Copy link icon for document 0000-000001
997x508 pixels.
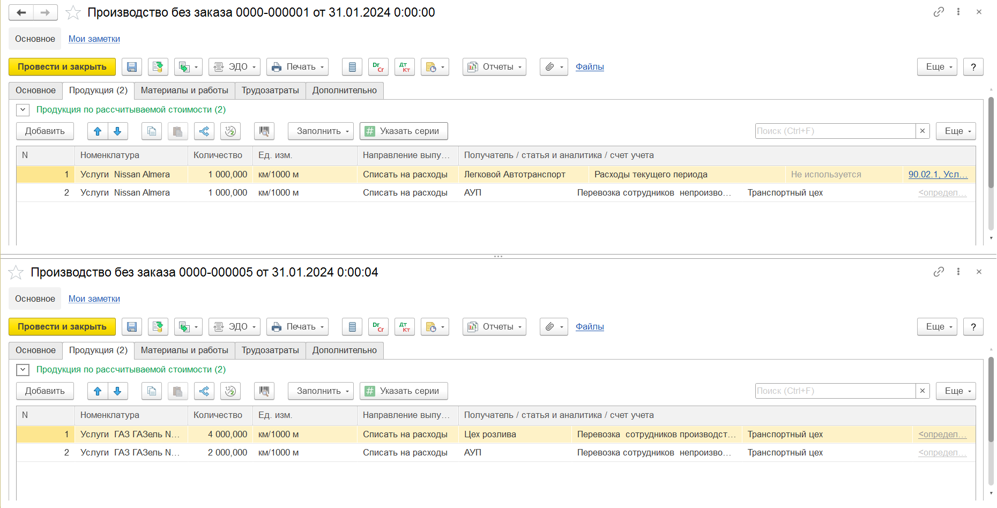(x=939, y=12)
